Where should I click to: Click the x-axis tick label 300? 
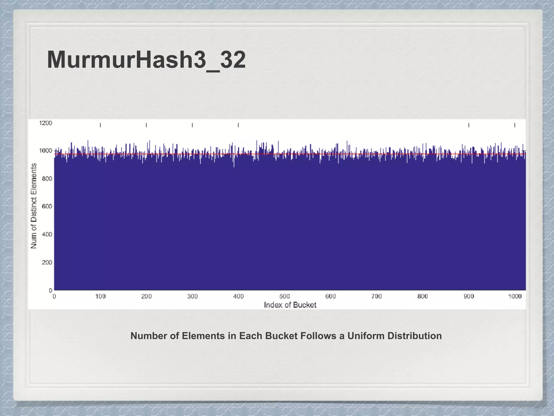point(192,296)
